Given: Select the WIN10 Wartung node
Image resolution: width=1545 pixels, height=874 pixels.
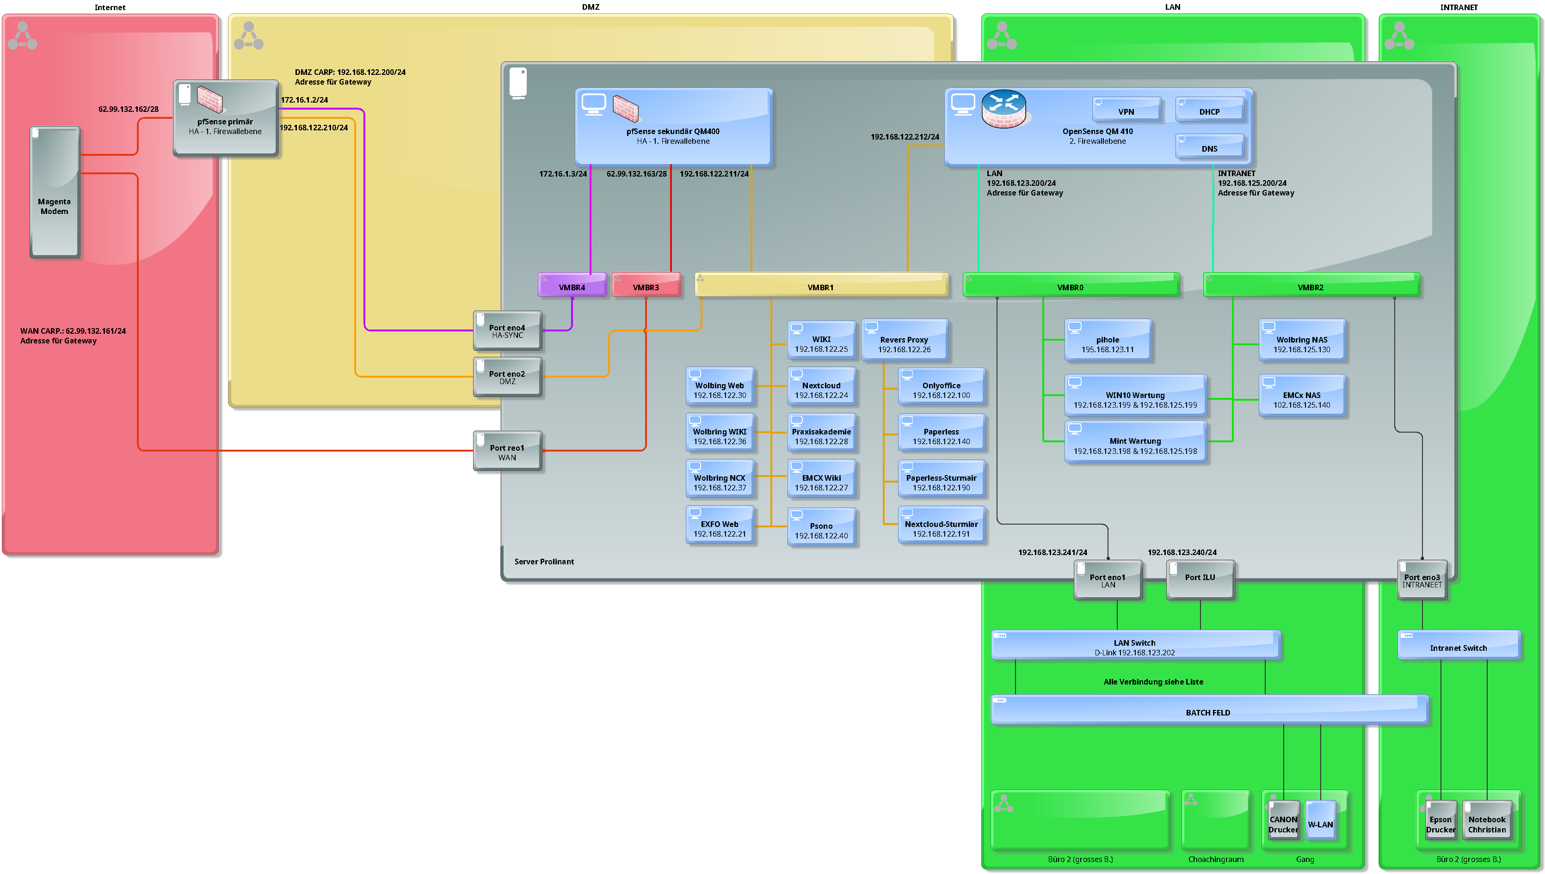Looking at the screenshot, I should click(1135, 396).
